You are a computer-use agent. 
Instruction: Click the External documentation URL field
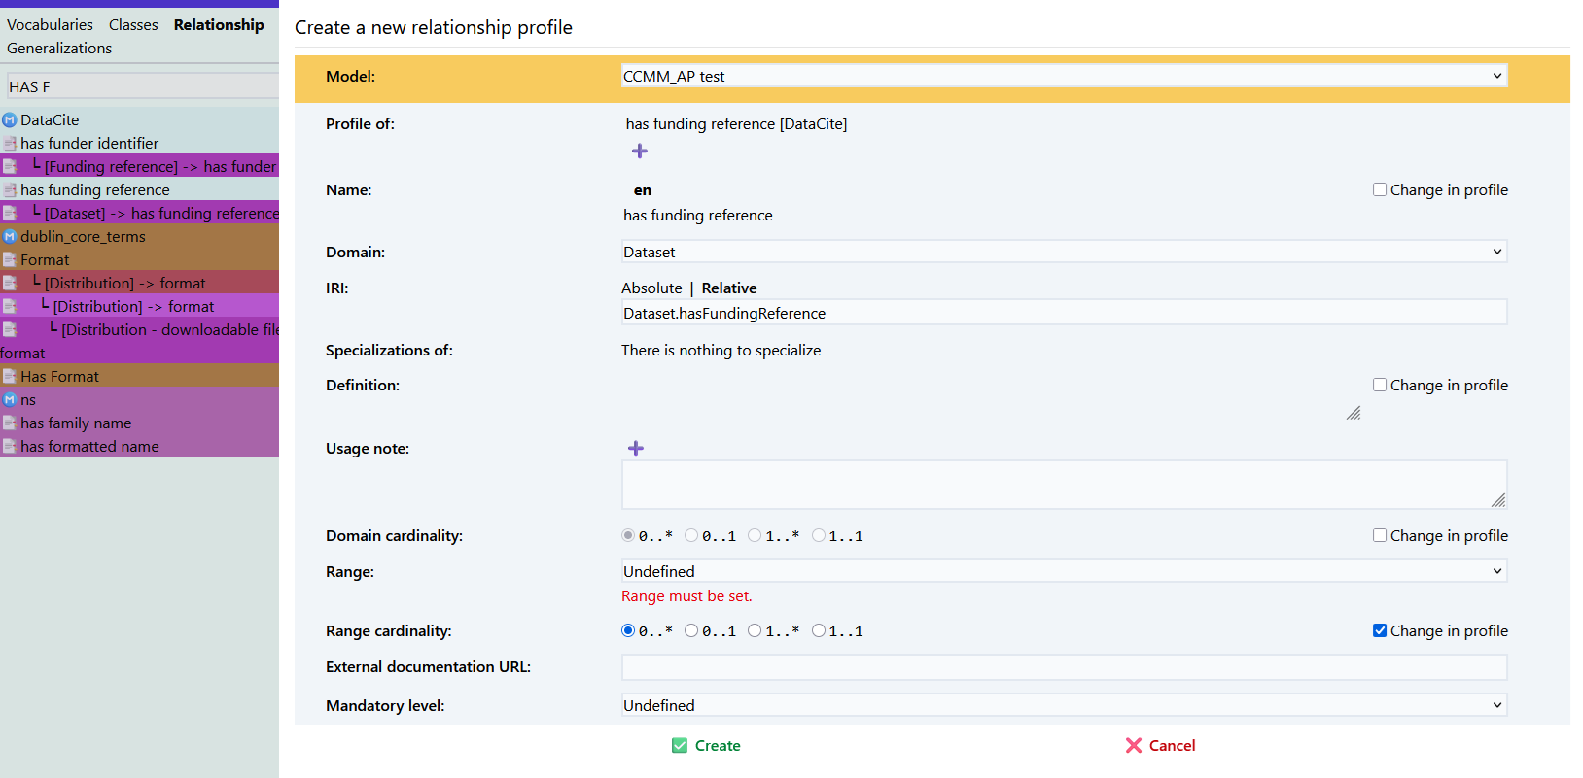1064,667
